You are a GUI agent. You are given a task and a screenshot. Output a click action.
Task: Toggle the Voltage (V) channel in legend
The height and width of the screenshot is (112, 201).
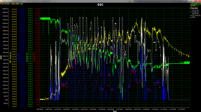click(195, 11)
